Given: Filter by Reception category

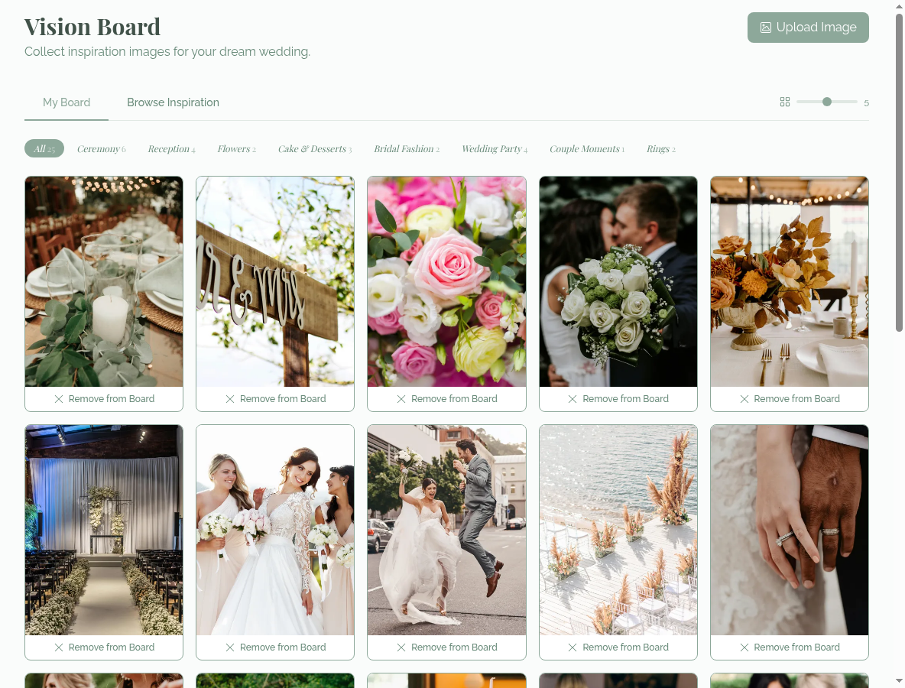Looking at the screenshot, I should coord(171,148).
